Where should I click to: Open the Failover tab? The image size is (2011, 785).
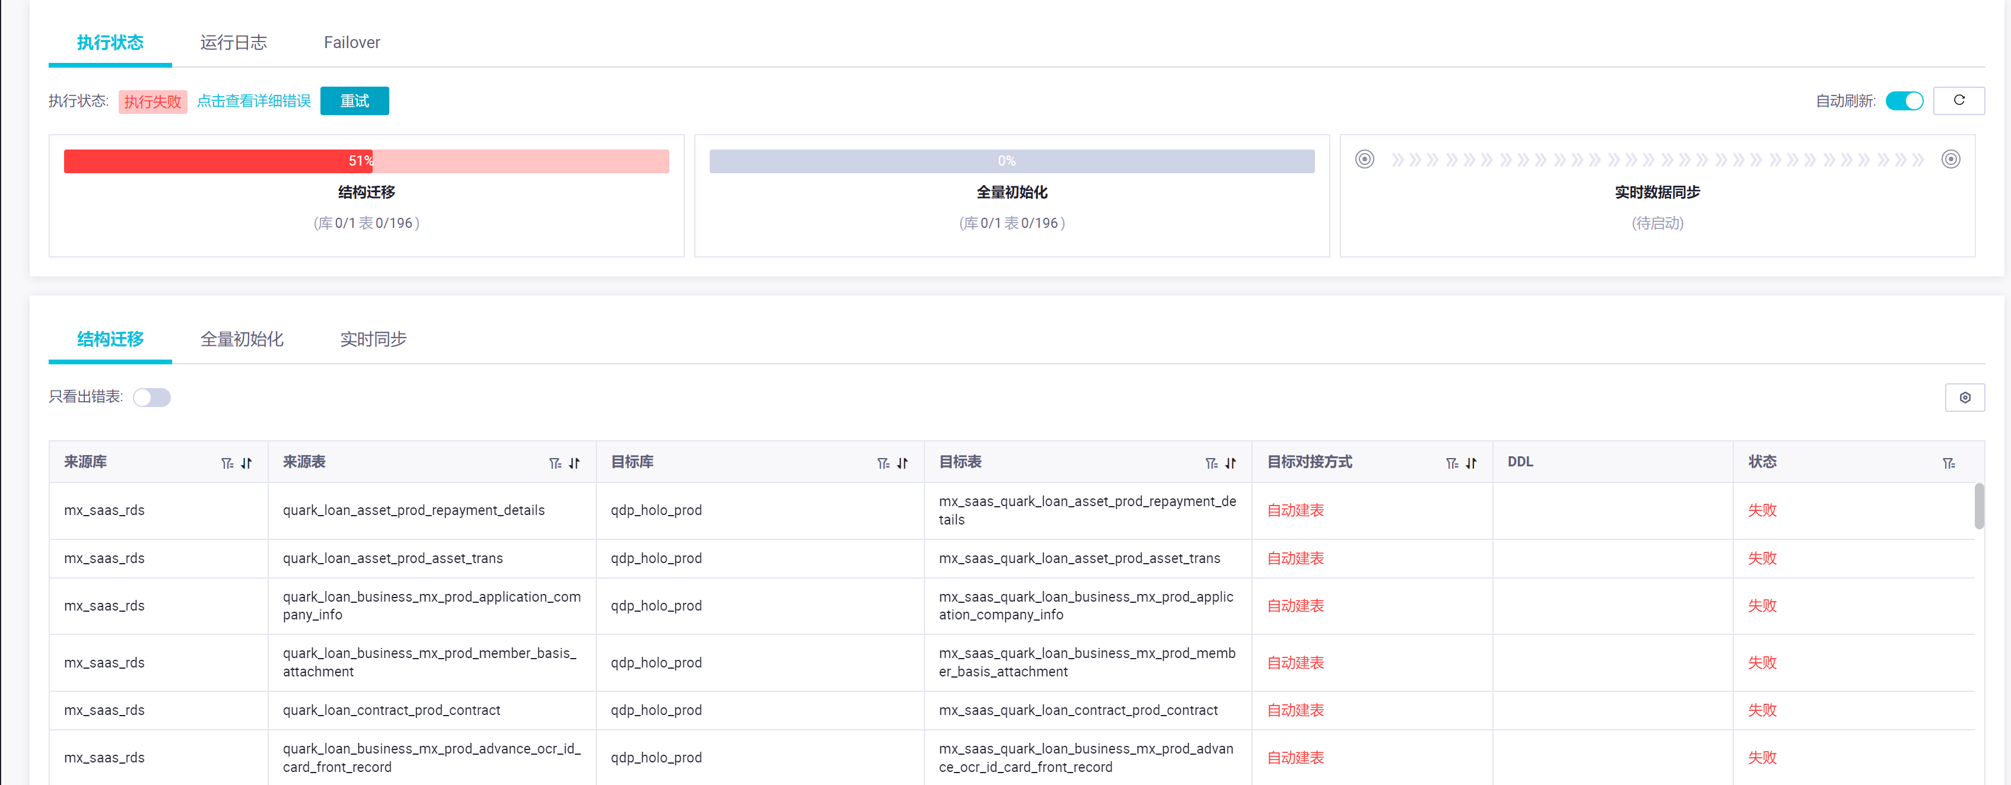351,42
